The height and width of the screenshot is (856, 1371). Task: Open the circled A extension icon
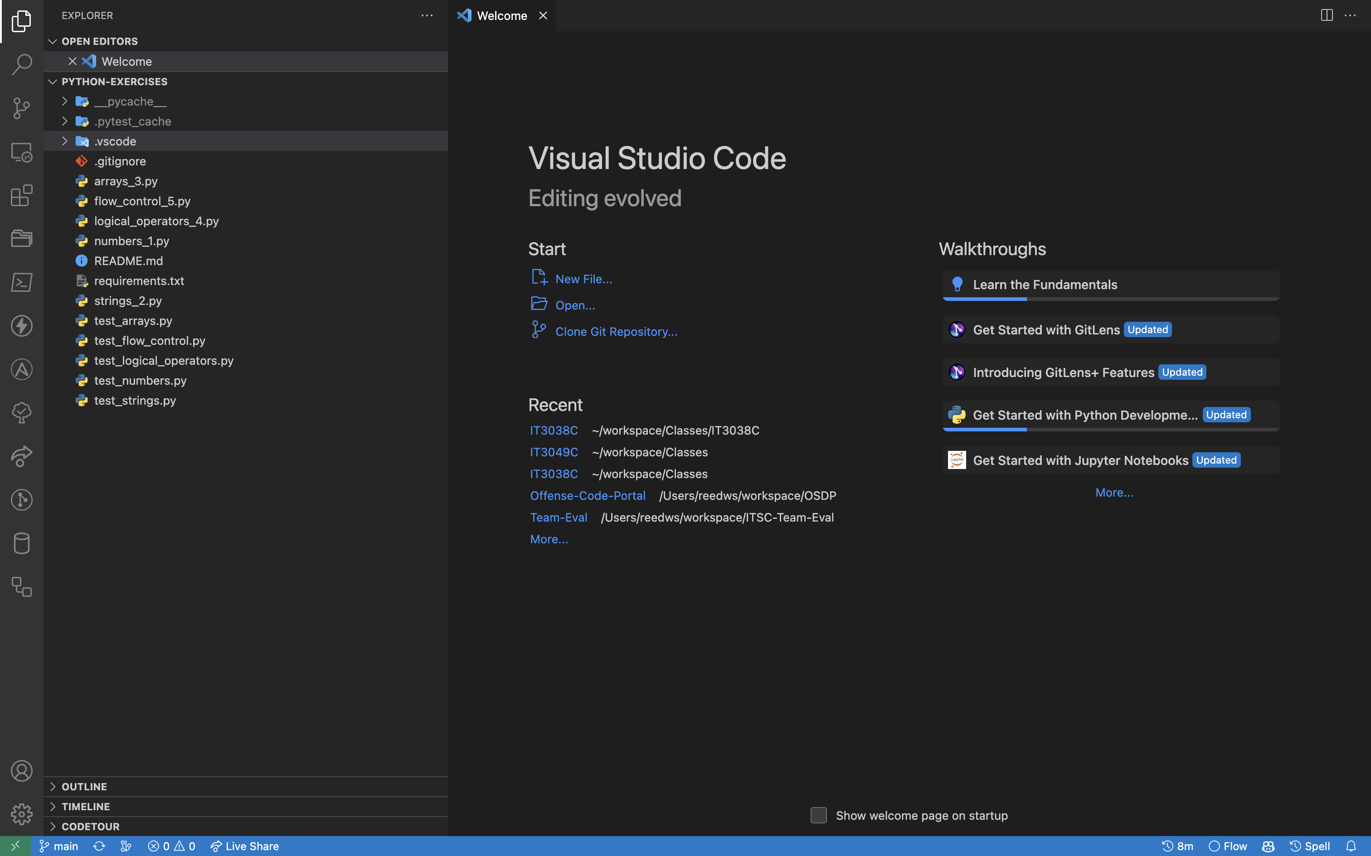tap(21, 369)
